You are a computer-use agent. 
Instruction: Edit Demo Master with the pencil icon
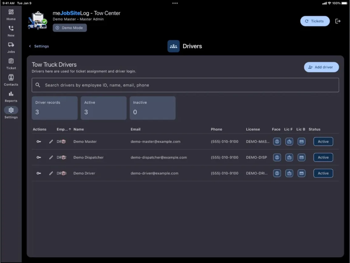pos(51,142)
